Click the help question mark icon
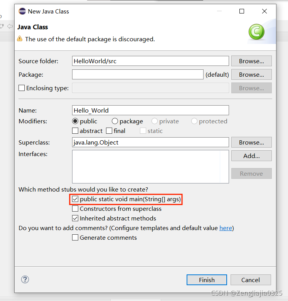The height and width of the screenshot is (301, 288). click(25, 279)
